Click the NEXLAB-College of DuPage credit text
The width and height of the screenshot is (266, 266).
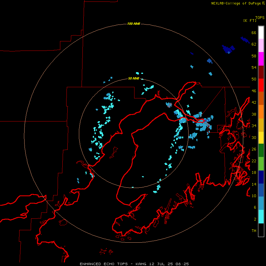[x=236, y=3]
